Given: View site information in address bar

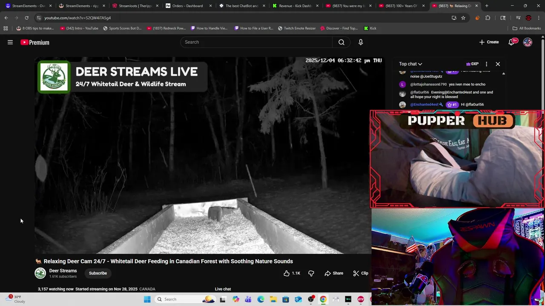Looking at the screenshot, I should coord(39,18).
